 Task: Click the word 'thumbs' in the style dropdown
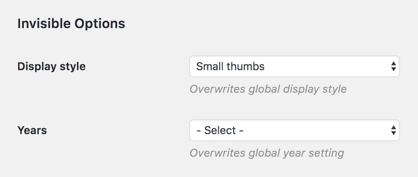[246, 67]
